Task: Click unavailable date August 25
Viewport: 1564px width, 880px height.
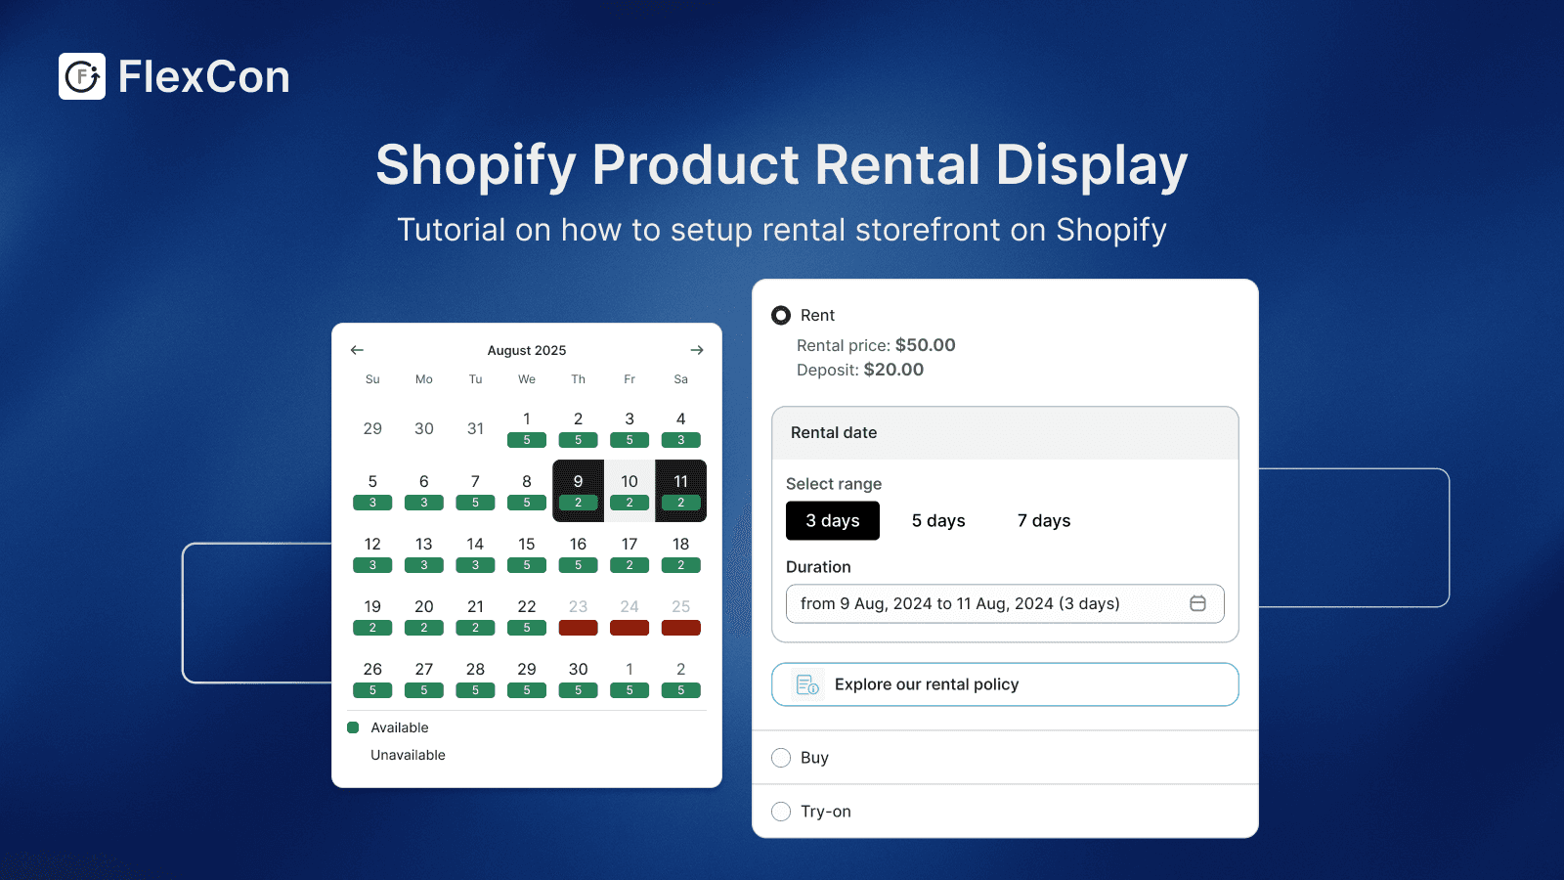Action: 681,616
